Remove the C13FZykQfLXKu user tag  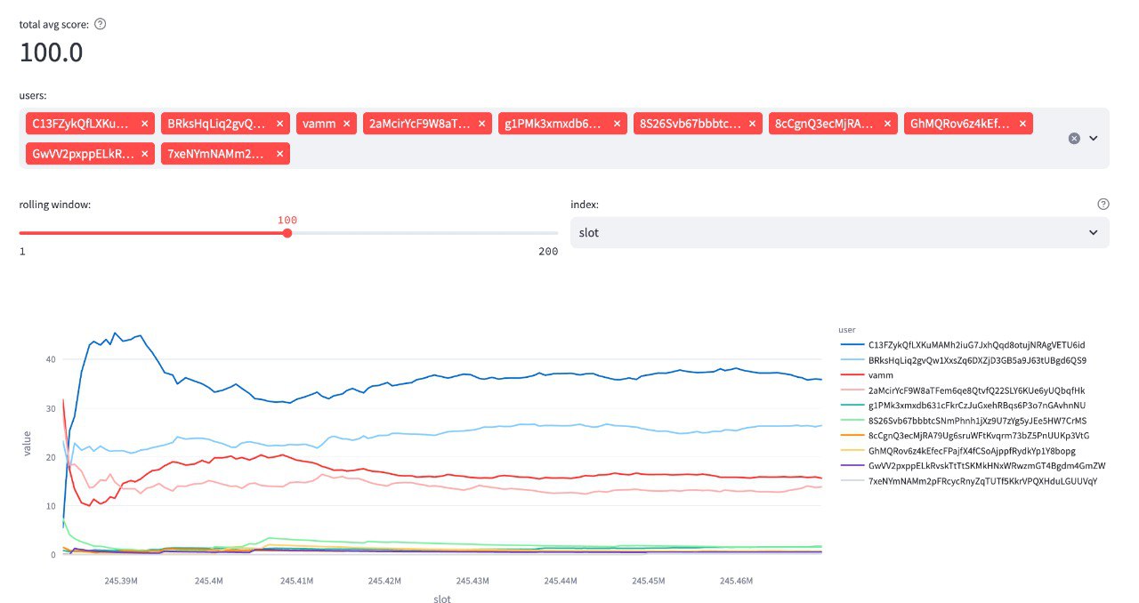click(x=145, y=125)
